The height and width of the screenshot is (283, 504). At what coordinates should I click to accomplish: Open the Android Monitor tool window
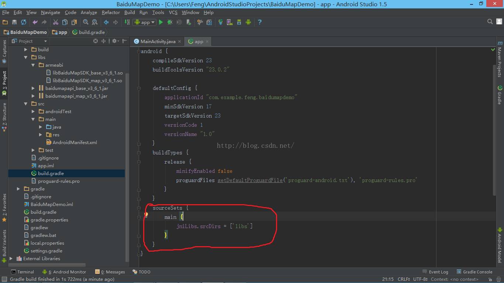pyautogui.click(x=64, y=272)
